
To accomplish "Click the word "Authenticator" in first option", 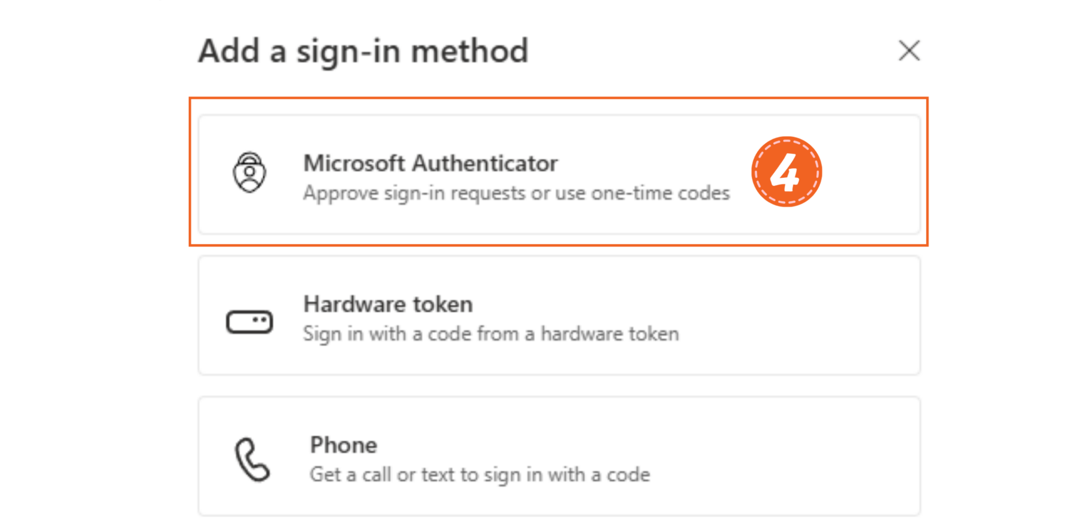I will click(484, 163).
